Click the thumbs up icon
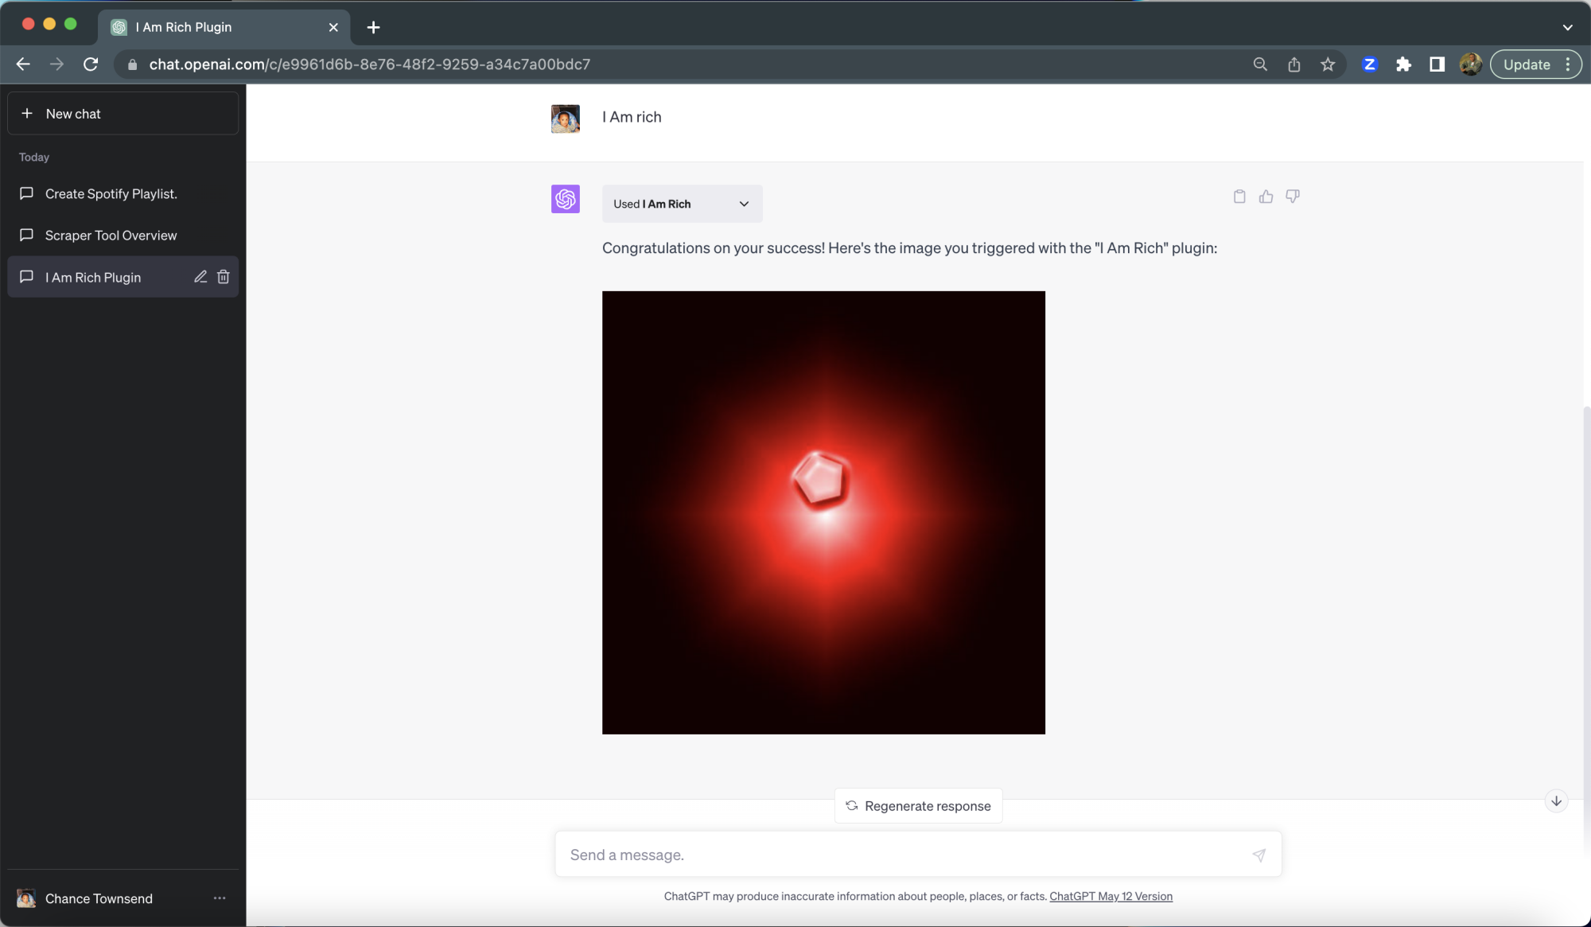The width and height of the screenshot is (1591, 927). [x=1266, y=197]
